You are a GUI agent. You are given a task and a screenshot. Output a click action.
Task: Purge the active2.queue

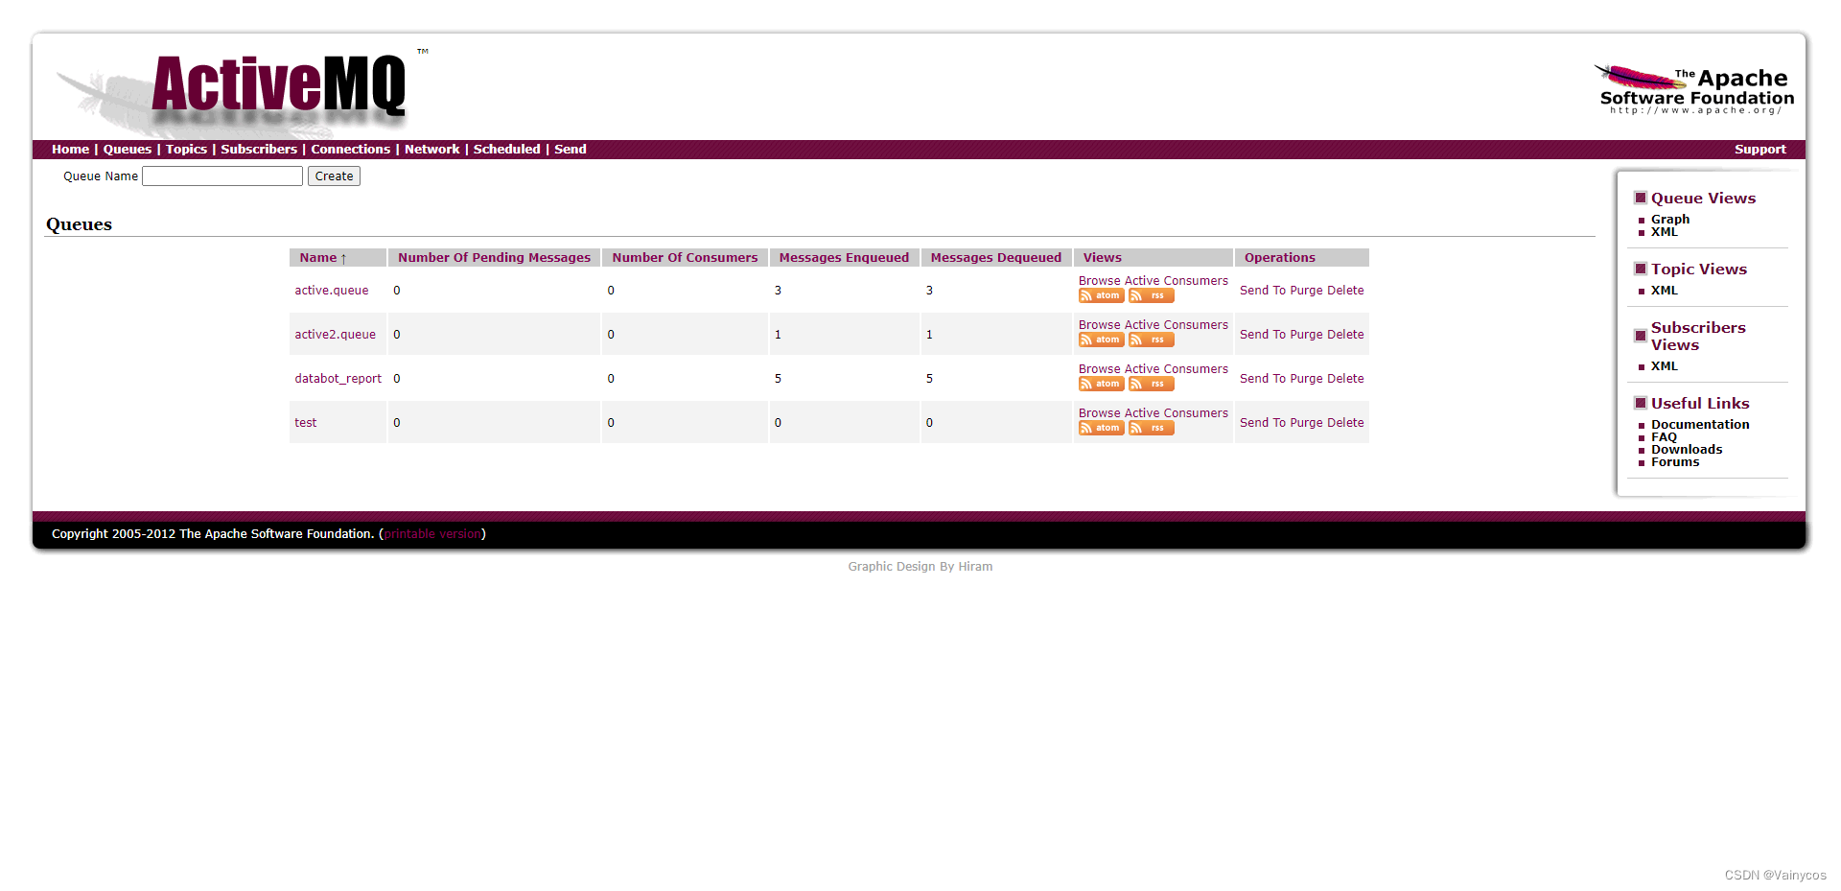tap(1306, 335)
